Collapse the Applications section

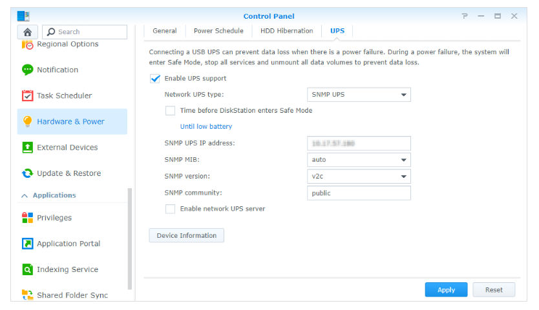(25, 195)
